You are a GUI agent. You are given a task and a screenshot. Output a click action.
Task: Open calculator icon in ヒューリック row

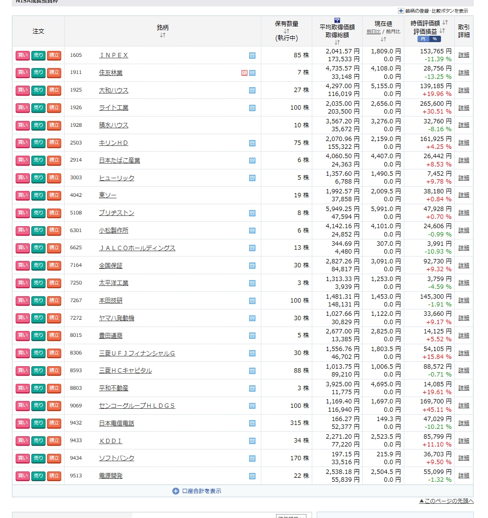coord(252,178)
